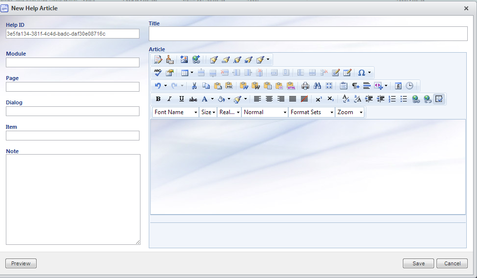Click the Outdent icon
This screenshot has width=477, height=278.
[380, 99]
